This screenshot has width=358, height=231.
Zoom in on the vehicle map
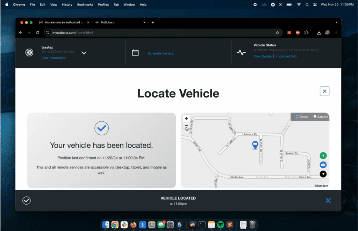click(x=186, y=118)
